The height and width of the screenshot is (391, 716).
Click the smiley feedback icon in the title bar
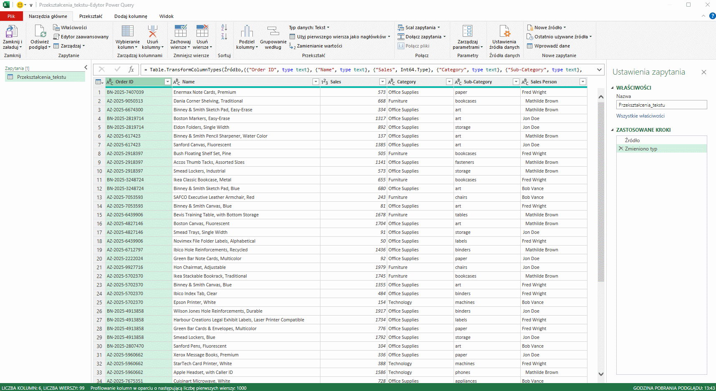[x=20, y=5]
